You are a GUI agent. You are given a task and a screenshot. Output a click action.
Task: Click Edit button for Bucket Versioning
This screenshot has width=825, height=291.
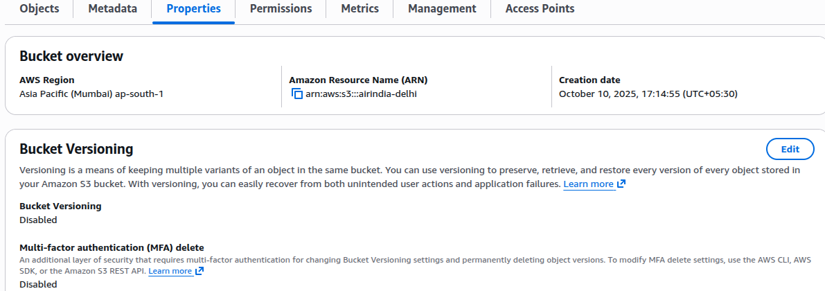pos(790,149)
